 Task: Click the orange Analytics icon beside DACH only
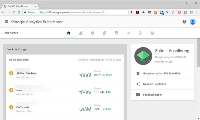[x=11, y=107]
